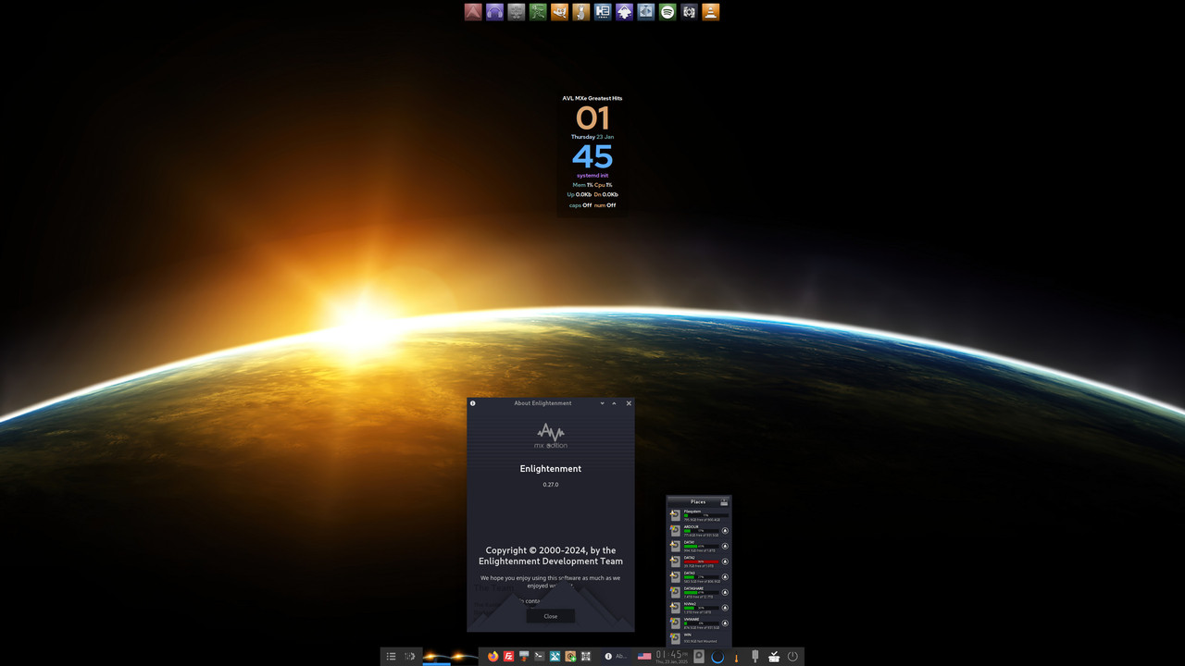Click the blue circle CPU indicator on shelf
1185x666 pixels.
717,657
